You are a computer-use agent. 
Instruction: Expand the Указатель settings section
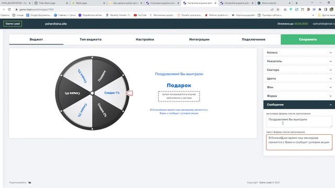point(299,61)
